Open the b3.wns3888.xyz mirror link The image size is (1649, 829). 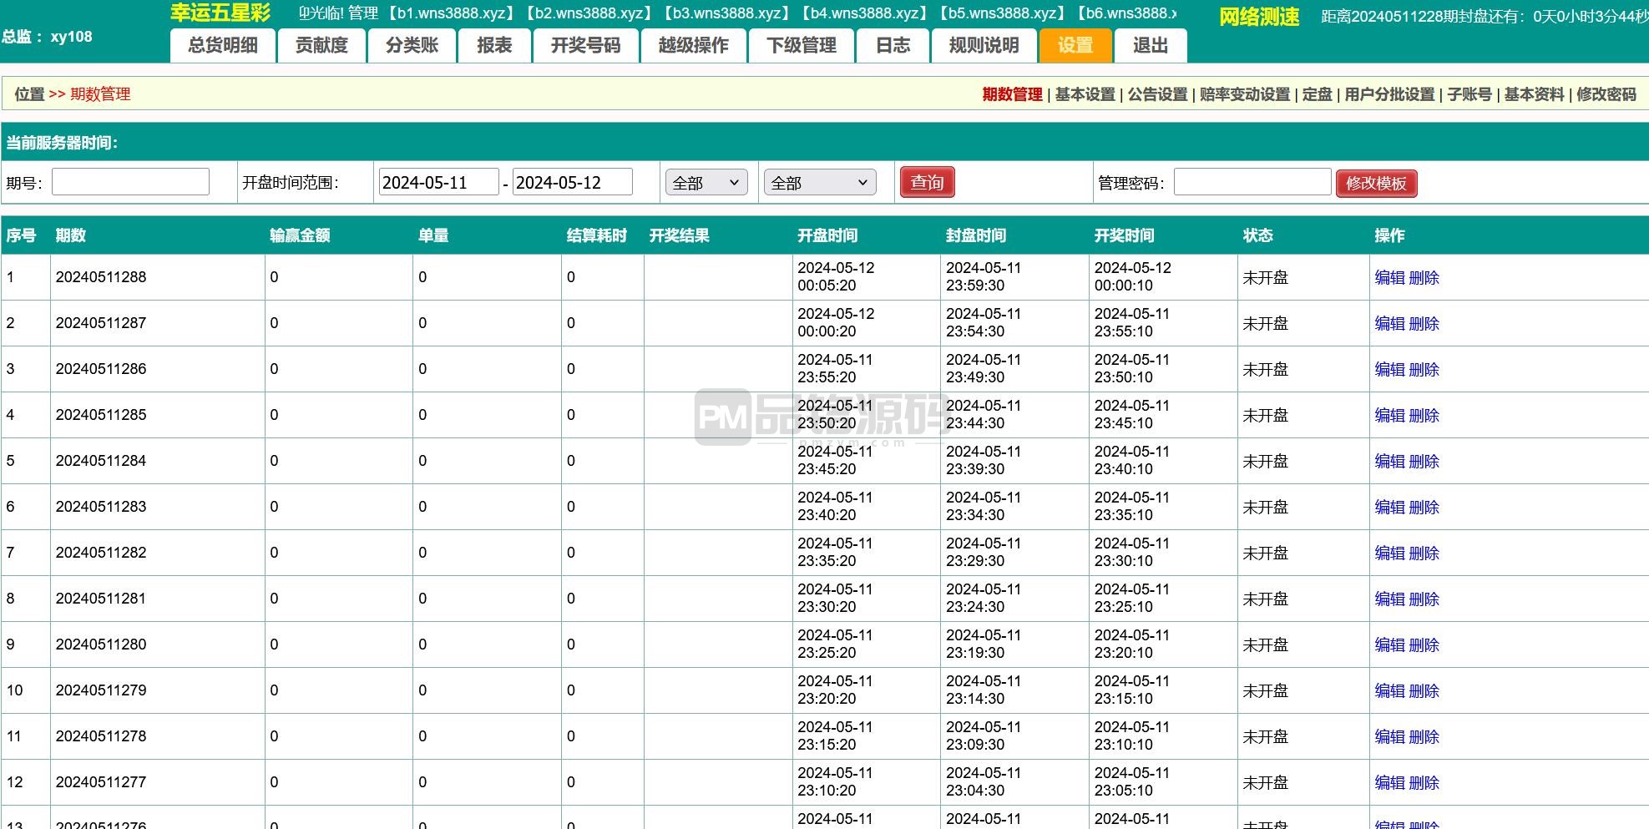click(x=726, y=13)
